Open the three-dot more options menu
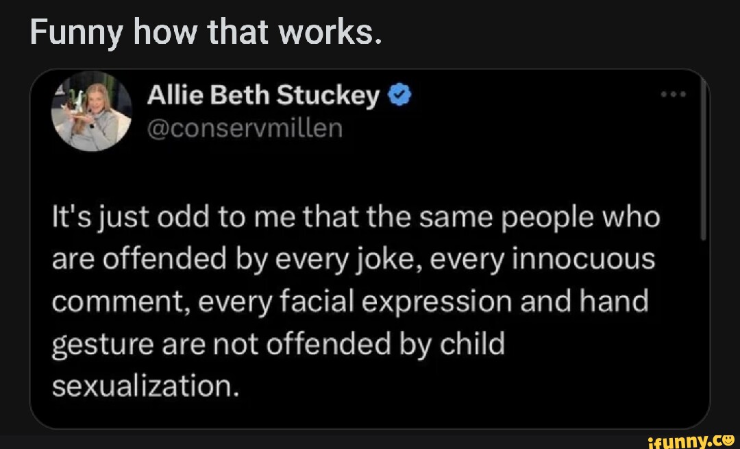This screenshot has width=740, height=449. (674, 96)
